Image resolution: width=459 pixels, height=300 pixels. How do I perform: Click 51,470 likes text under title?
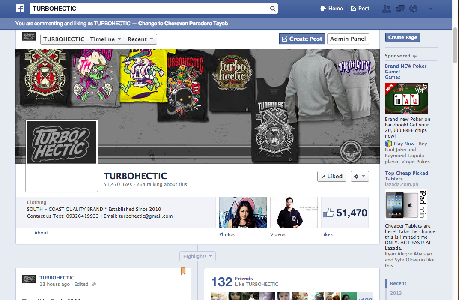(118, 185)
